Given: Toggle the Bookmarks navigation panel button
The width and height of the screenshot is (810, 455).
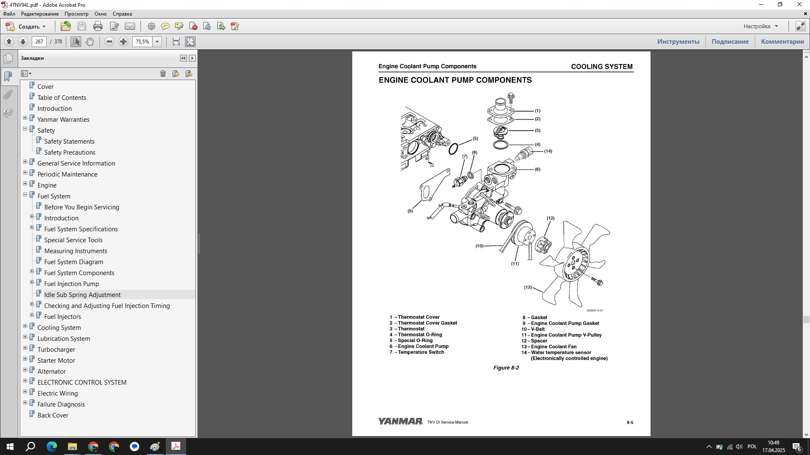Looking at the screenshot, I should [x=8, y=76].
